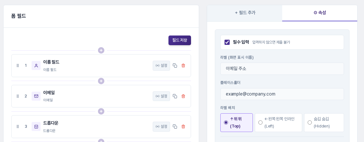Click the 라벨 (화면 표시 이름) label

237,57
